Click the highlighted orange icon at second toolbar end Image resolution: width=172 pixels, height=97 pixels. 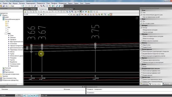(111, 15)
